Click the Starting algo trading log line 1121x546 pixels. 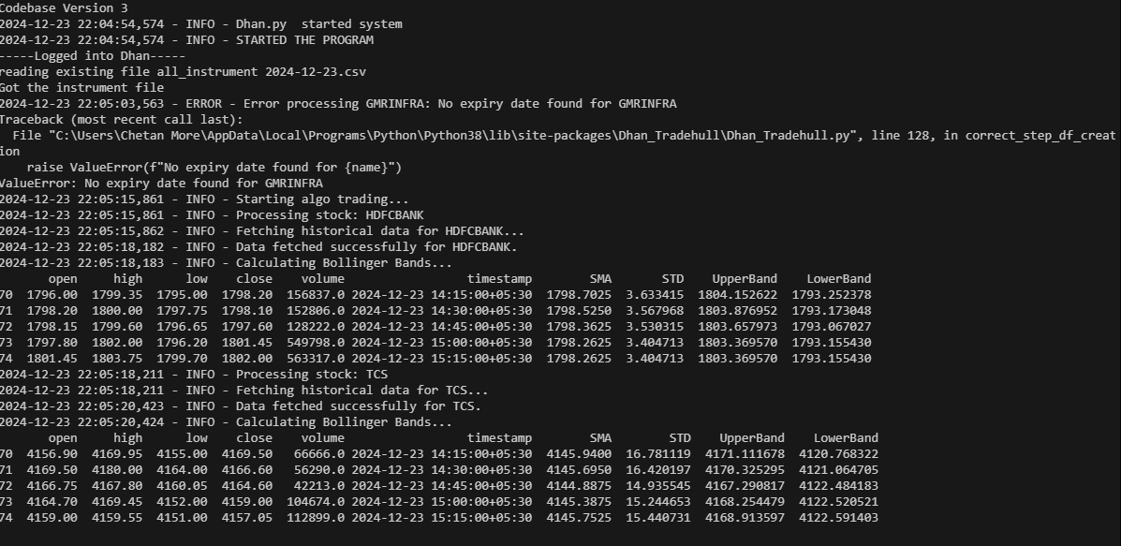[x=204, y=199]
